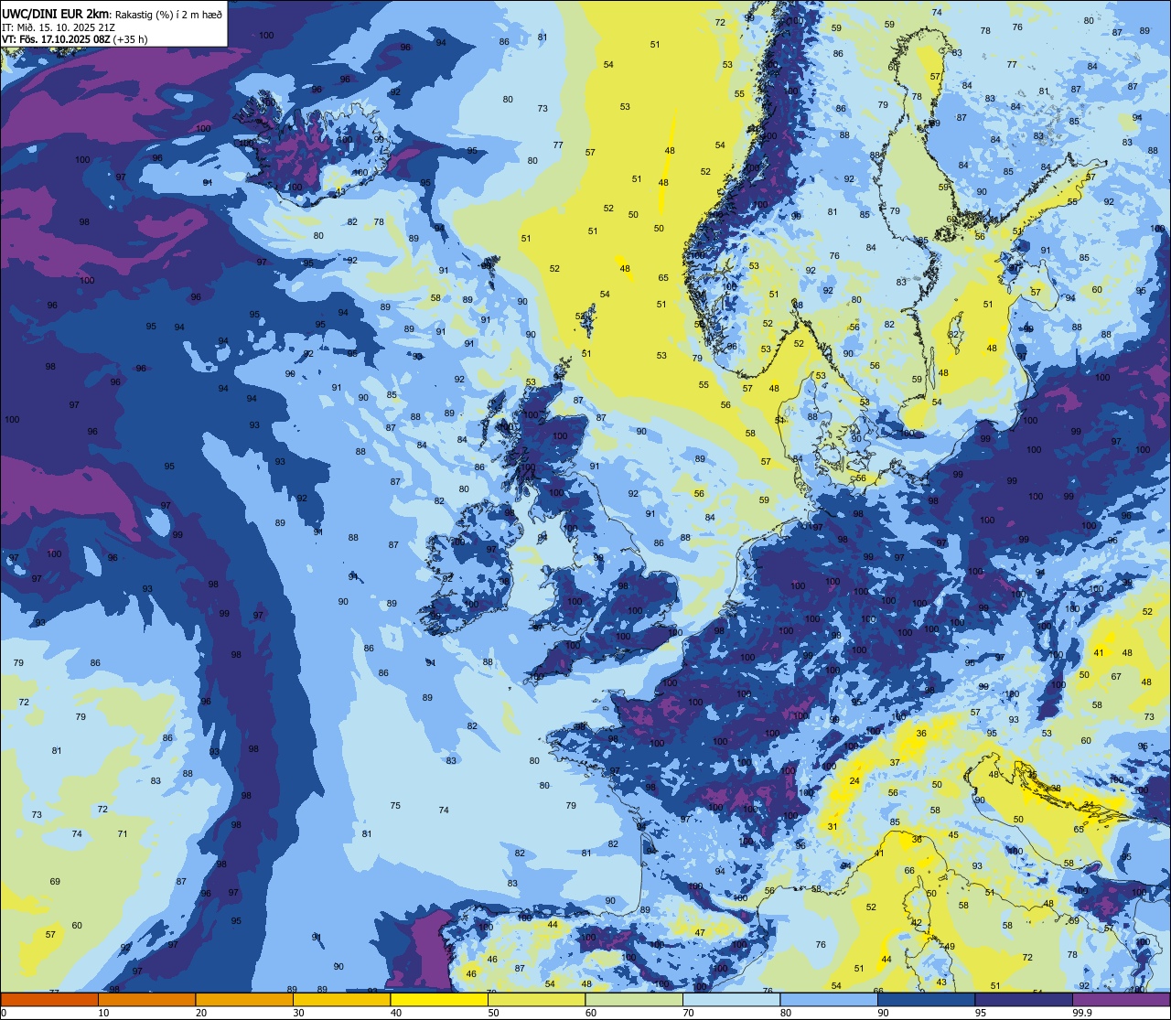The width and height of the screenshot is (1171, 1020).
Task: Click the humidity value '34' on the Adriatic coast
Action: (1088, 804)
